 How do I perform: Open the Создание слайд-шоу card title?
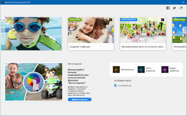(x=80, y=47)
